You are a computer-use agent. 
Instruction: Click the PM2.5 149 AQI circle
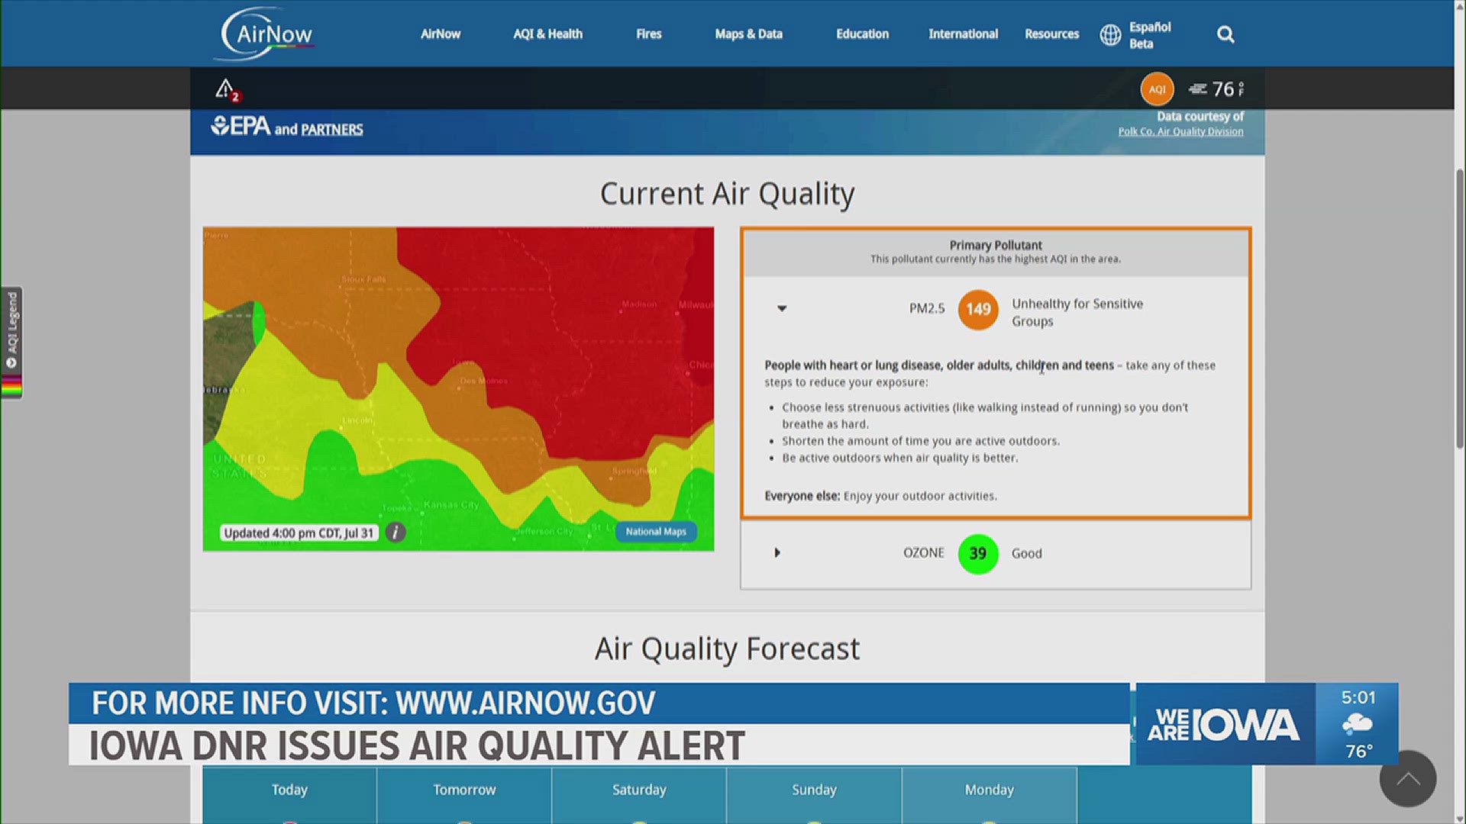[x=978, y=309]
